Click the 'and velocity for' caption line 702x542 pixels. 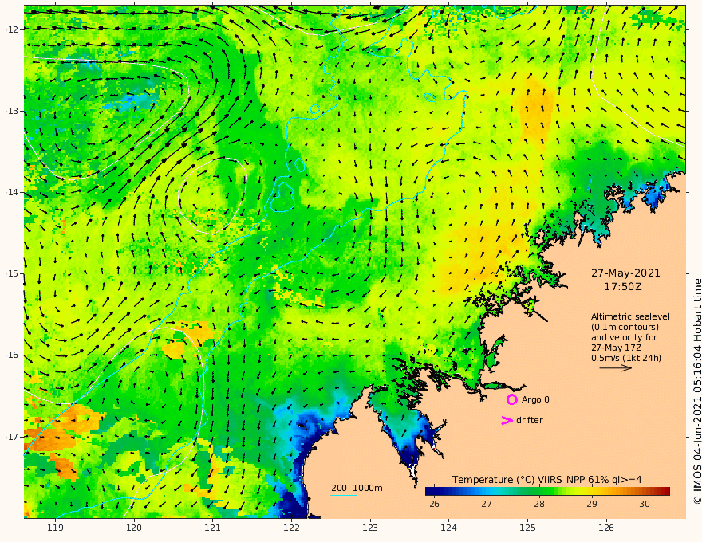[624, 337]
